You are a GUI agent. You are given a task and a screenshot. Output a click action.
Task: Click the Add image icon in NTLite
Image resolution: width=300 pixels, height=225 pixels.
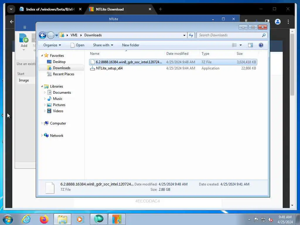pyautogui.click(x=24, y=38)
